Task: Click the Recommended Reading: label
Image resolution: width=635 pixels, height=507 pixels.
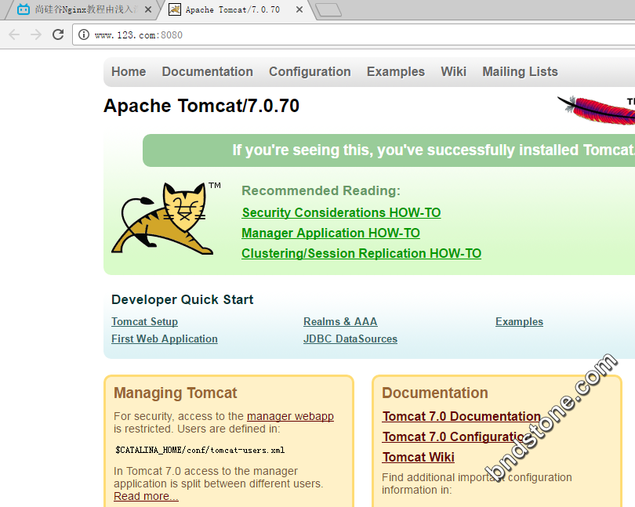Action: tap(321, 190)
